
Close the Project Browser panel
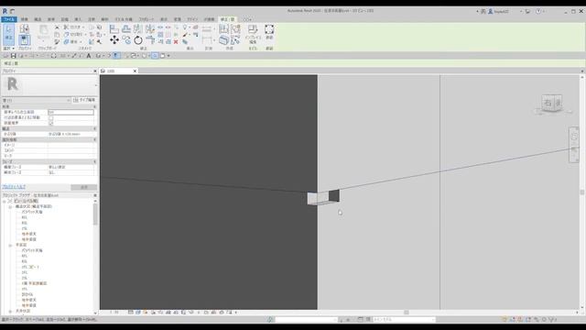(x=95, y=195)
